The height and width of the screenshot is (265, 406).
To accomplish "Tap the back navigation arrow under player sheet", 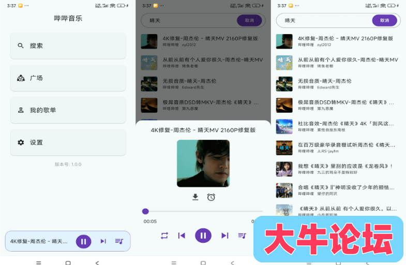I will tap(233, 262).
